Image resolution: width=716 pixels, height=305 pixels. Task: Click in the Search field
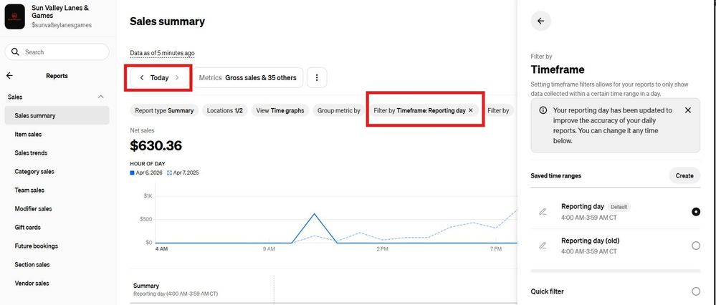click(57, 52)
